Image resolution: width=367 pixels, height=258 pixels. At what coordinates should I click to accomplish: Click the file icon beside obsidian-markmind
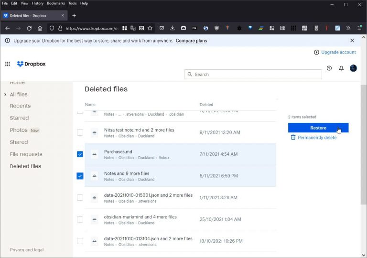point(94,219)
